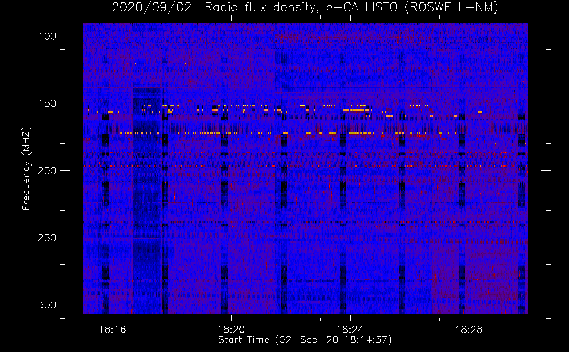Select the 200 frequency tick label
This screenshot has height=352, width=569.
pos(47,171)
